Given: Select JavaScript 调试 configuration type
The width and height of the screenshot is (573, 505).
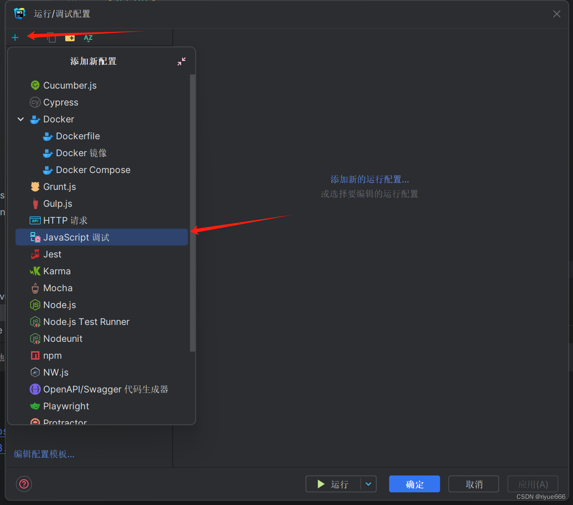Looking at the screenshot, I should coord(101,237).
